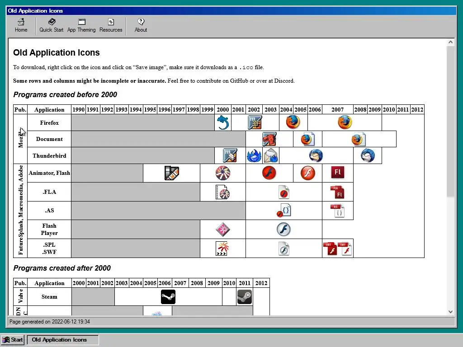Click the vertical scrollbar thumb
Viewport: 463px width, 347px height.
pyautogui.click(x=450, y=121)
